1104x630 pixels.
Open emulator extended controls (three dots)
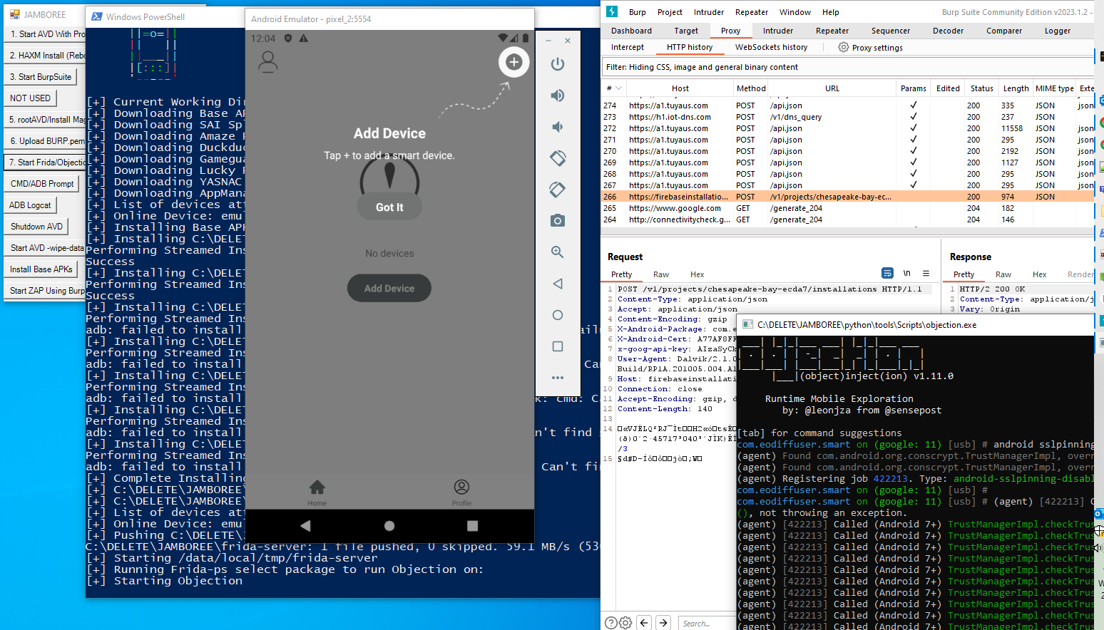(558, 378)
